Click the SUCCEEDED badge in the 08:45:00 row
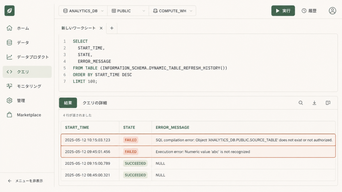 click(x=135, y=175)
